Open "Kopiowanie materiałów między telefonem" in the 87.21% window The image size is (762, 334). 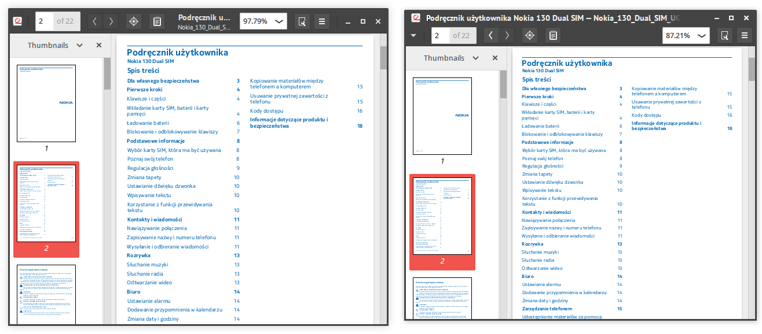(x=664, y=91)
